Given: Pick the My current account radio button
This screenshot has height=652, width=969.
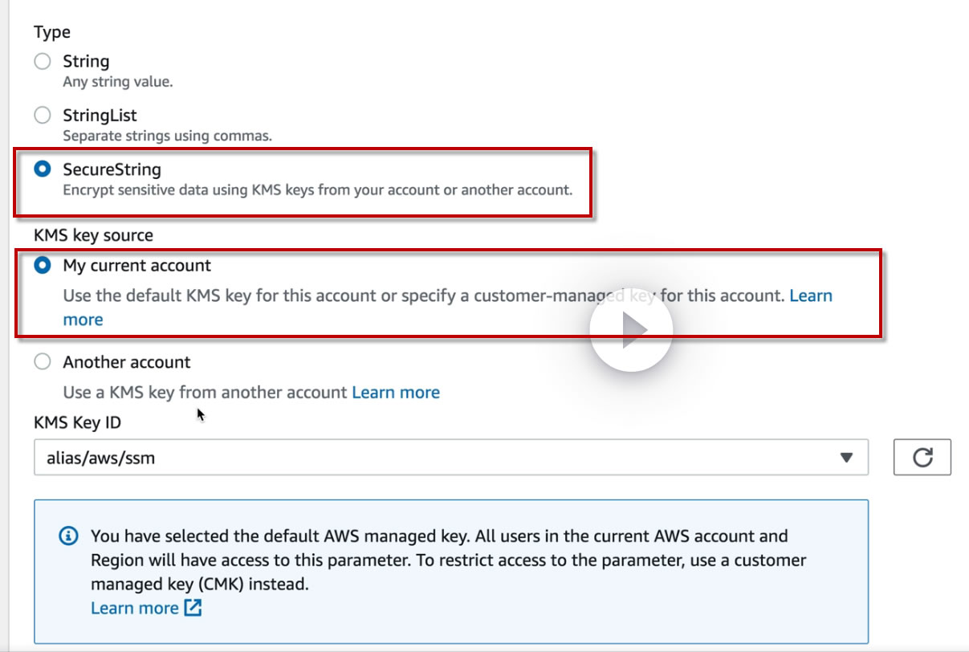Looking at the screenshot, I should 43,266.
